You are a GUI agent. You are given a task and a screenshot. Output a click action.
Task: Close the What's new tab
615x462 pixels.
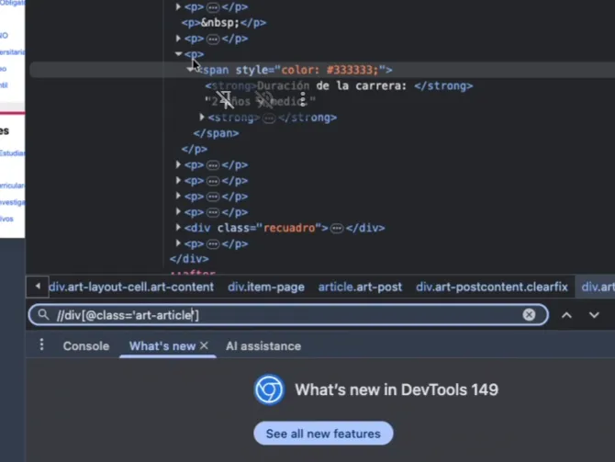point(204,345)
